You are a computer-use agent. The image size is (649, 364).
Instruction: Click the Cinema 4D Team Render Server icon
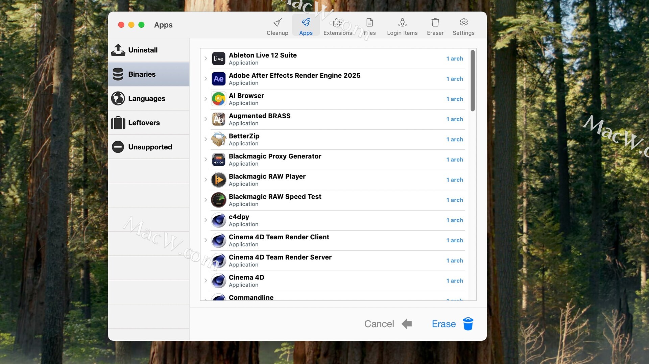point(219,261)
